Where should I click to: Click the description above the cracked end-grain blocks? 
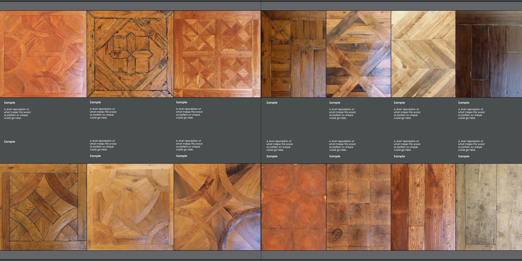(x=342, y=145)
